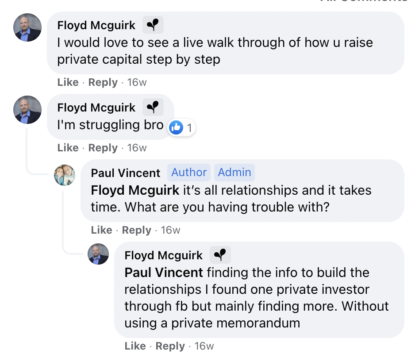Click the "Paul Vincent" mention in Floyd's reply

[x=164, y=273]
